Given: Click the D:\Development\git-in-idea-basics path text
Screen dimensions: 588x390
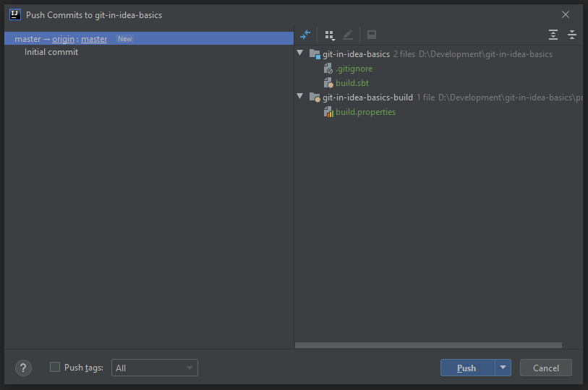Looking at the screenshot, I should pyautogui.click(x=485, y=54).
